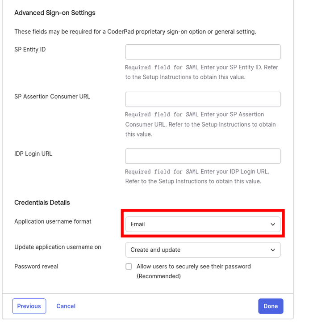Click the Cancel link

[x=66, y=306]
